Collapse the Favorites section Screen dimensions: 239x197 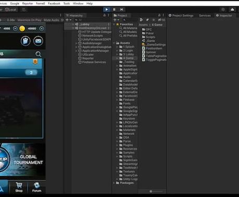point(114,24)
